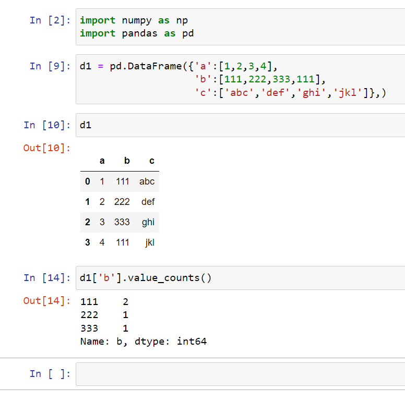This screenshot has height=402, width=405.
Task: Click the '111 2' line in value_counts output
Action: coord(104,302)
